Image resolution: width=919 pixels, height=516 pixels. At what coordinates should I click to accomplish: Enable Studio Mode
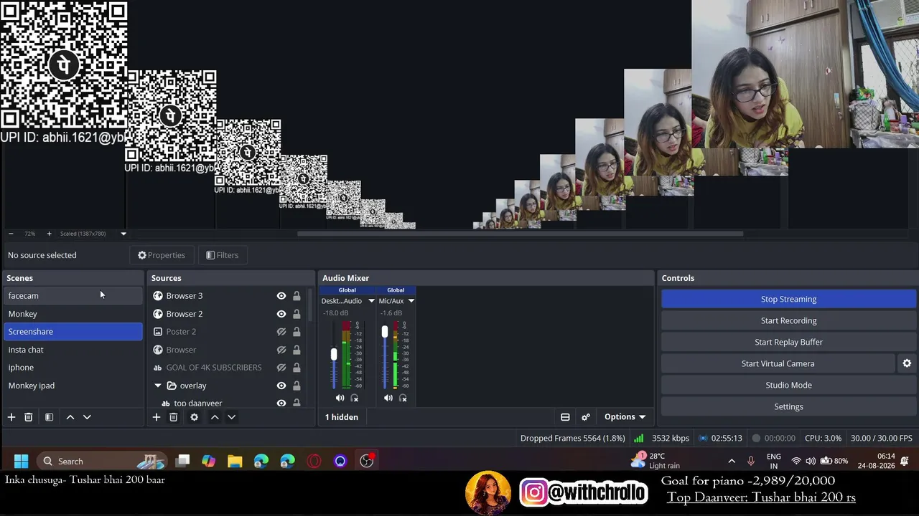788,385
